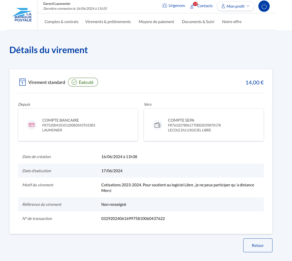The image size is (292, 261).
Task: Select the LECOLE DU LOGICIEL LIBRE recipient card
Action: [x=203, y=125]
